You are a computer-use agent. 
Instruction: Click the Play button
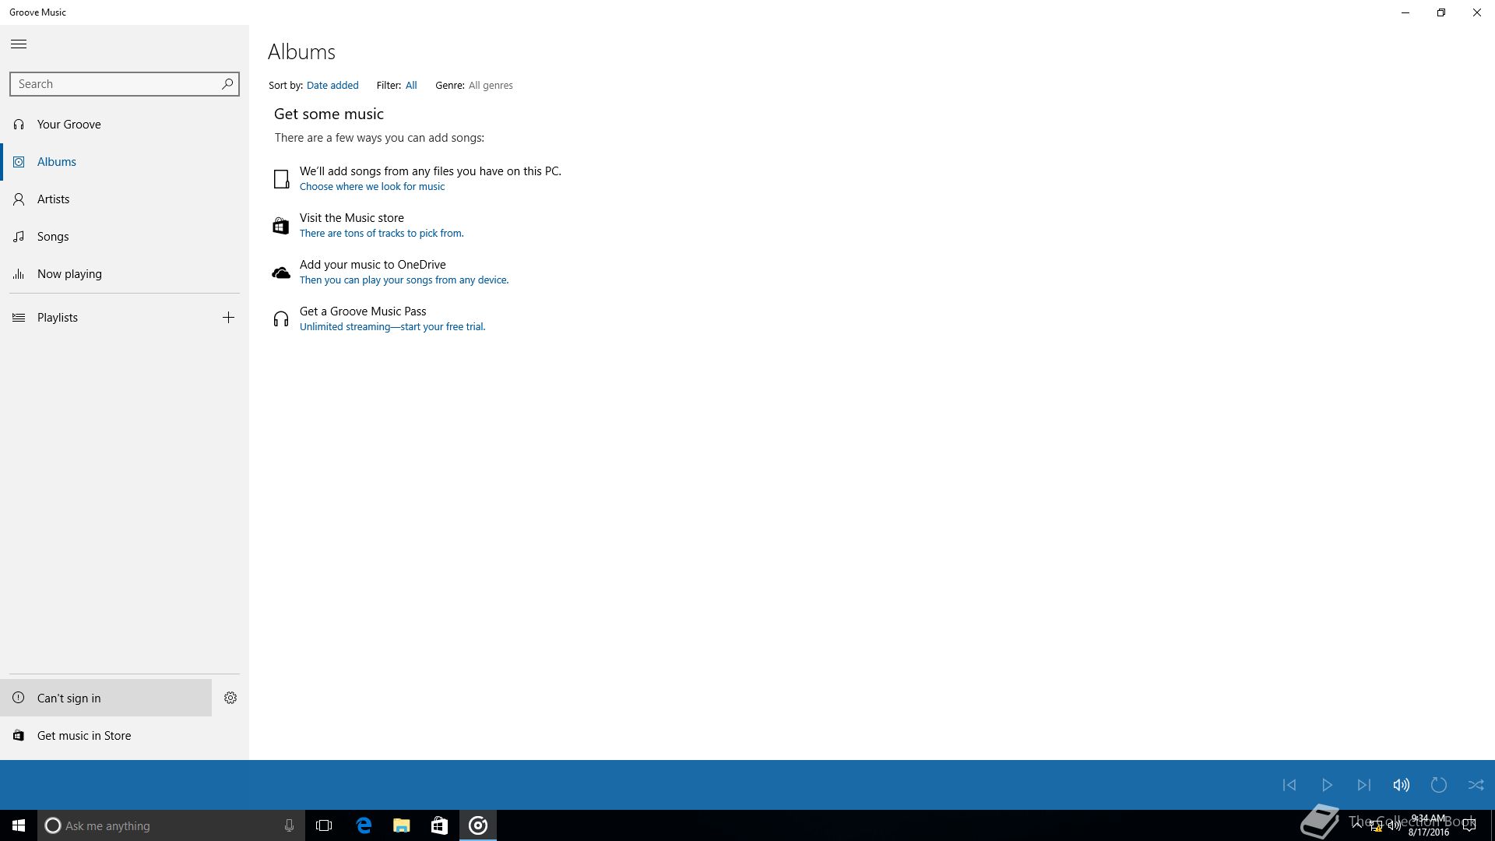pyautogui.click(x=1327, y=785)
